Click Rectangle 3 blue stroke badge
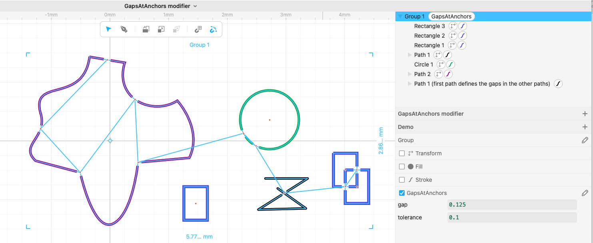This screenshot has width=593, height=243. point(462,26)
